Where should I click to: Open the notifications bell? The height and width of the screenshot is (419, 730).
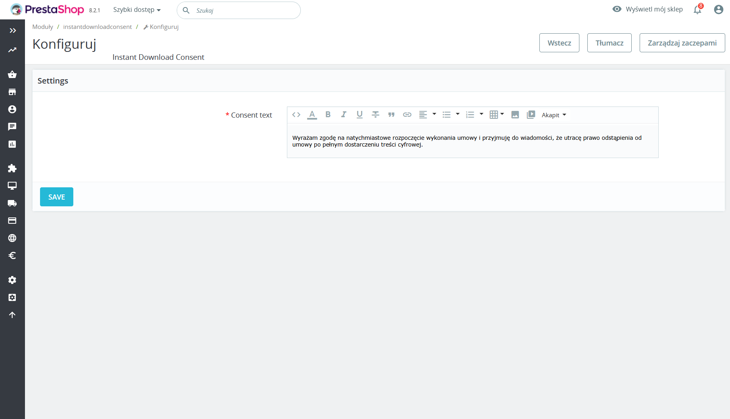click(x=697, y=10)
